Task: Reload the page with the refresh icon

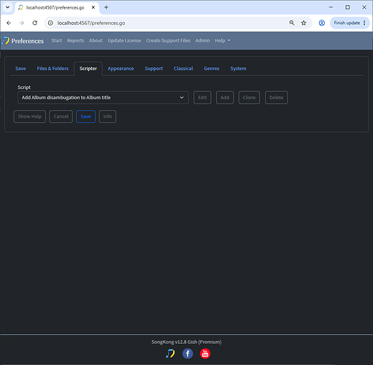Action: [35, 23]
